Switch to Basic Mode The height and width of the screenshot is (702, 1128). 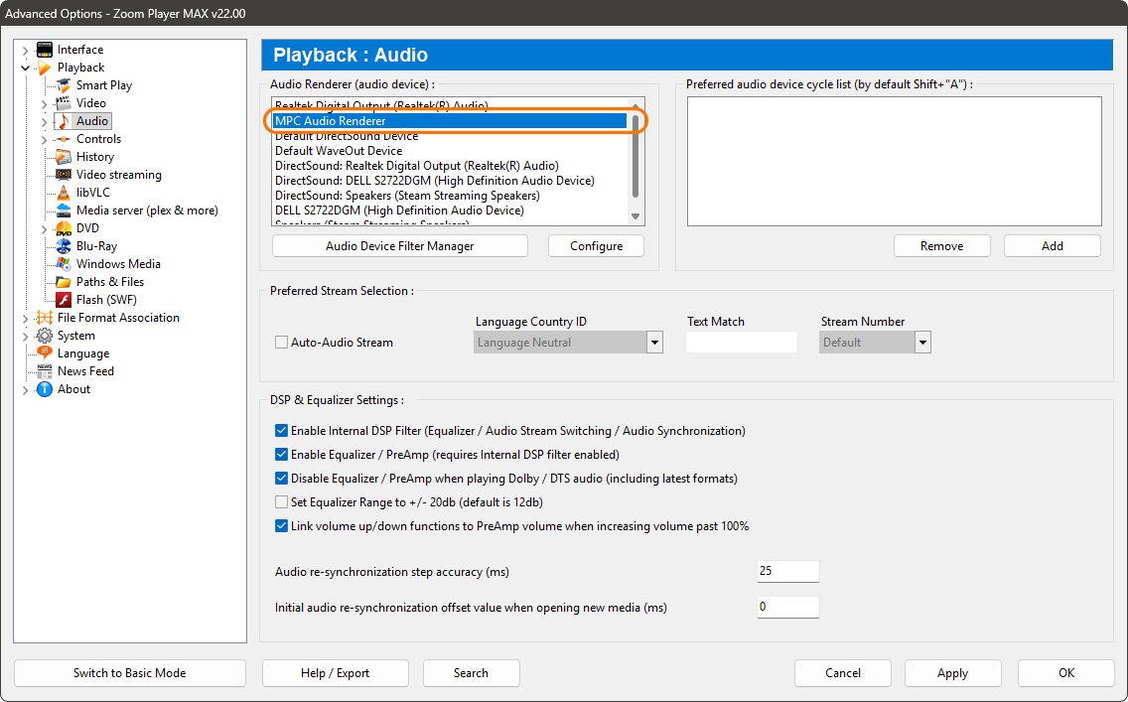[x=129, y=672]
